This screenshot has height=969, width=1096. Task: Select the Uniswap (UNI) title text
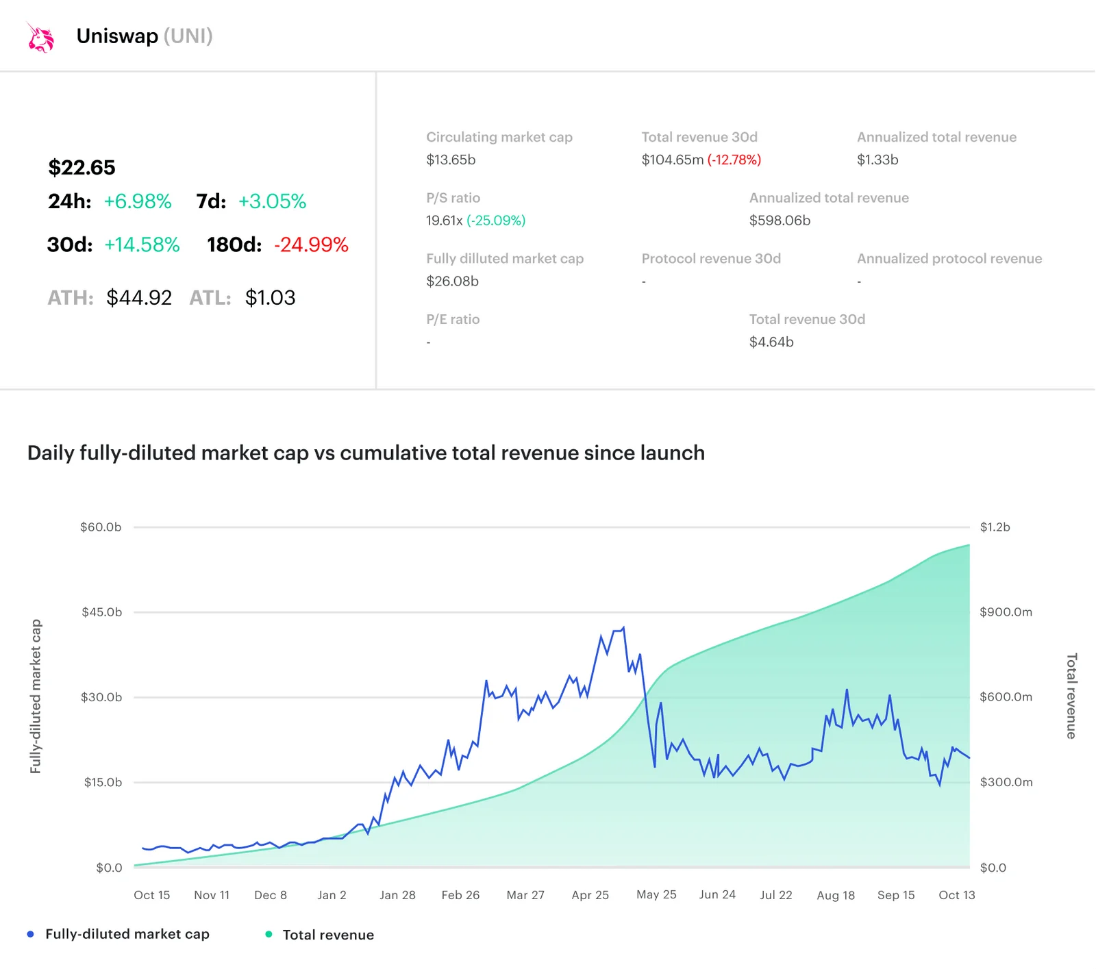point(145,36)
